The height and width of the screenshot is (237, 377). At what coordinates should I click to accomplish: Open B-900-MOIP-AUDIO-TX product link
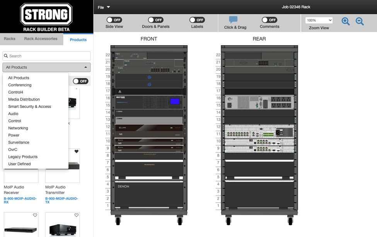click(61, 200)
